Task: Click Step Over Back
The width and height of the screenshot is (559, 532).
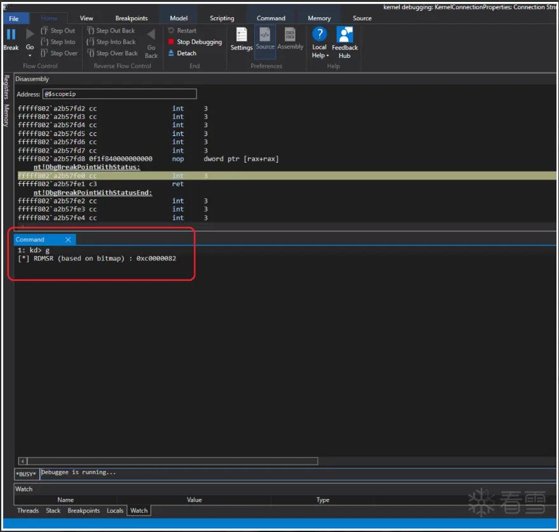Action: [113, 53]
